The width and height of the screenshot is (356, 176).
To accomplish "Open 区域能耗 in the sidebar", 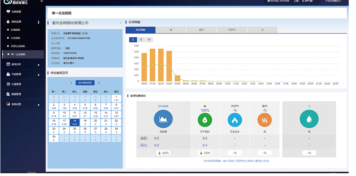I will (16, 30).
